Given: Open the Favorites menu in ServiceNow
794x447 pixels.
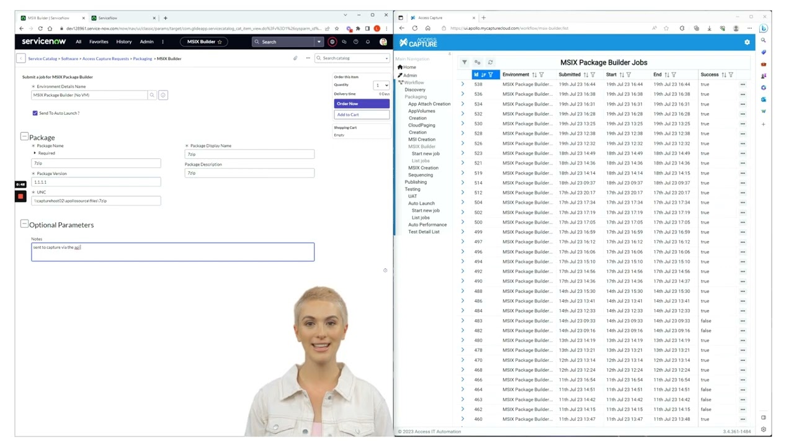Looking at the screenshot, I should [x=99, y=42].
